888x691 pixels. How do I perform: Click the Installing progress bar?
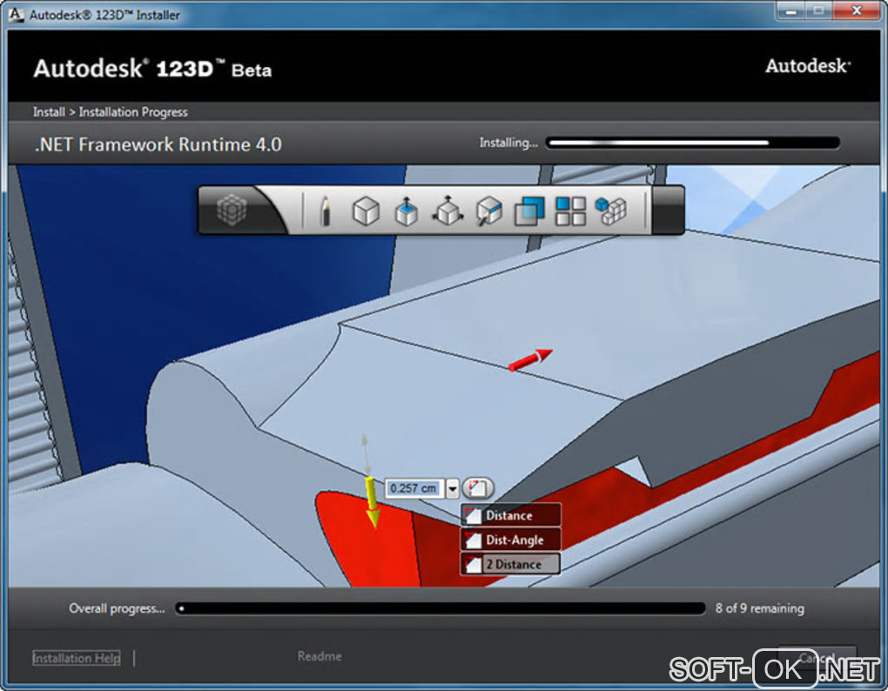692,143
